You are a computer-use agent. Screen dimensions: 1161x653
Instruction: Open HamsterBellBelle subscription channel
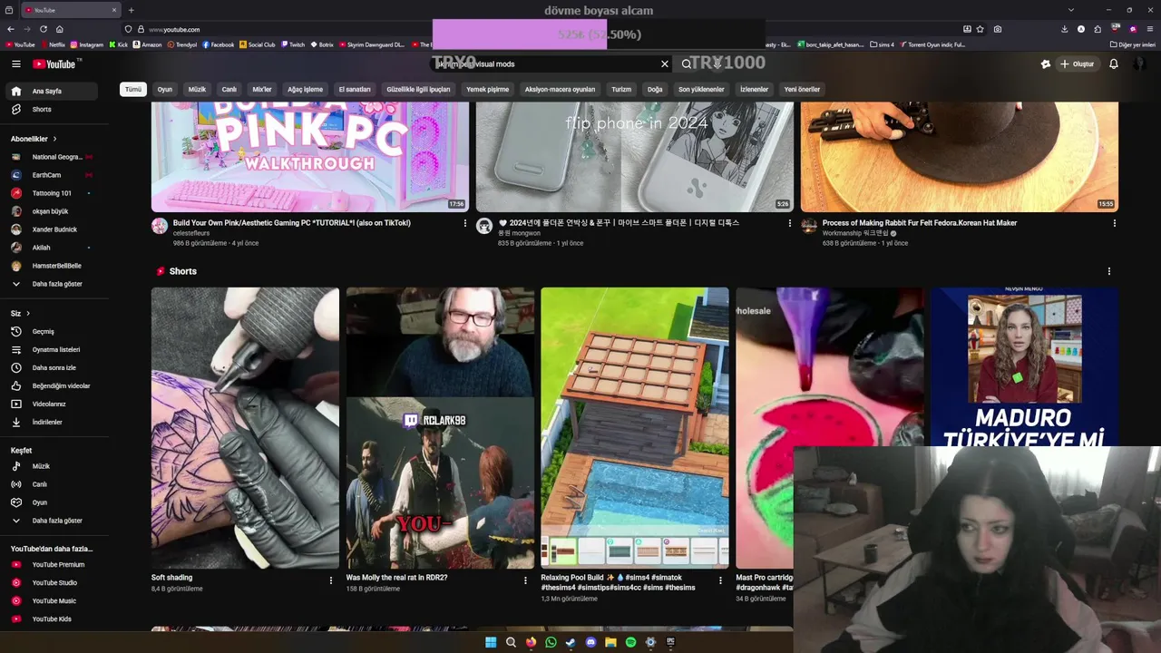point(53,266)
